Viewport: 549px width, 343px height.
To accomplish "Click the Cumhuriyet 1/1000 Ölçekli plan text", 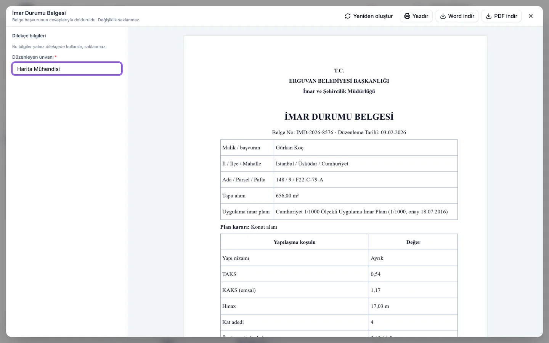I will 362,212.
